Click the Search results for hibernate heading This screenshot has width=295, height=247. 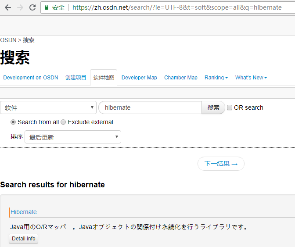52,185
